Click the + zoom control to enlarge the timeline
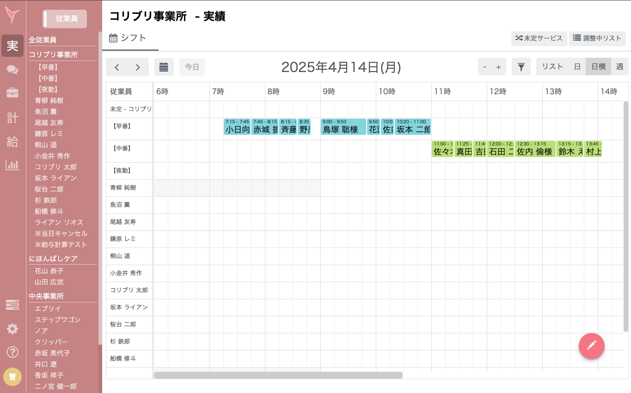Viewport: 631px width, 393px height. [x=498, y=67]
